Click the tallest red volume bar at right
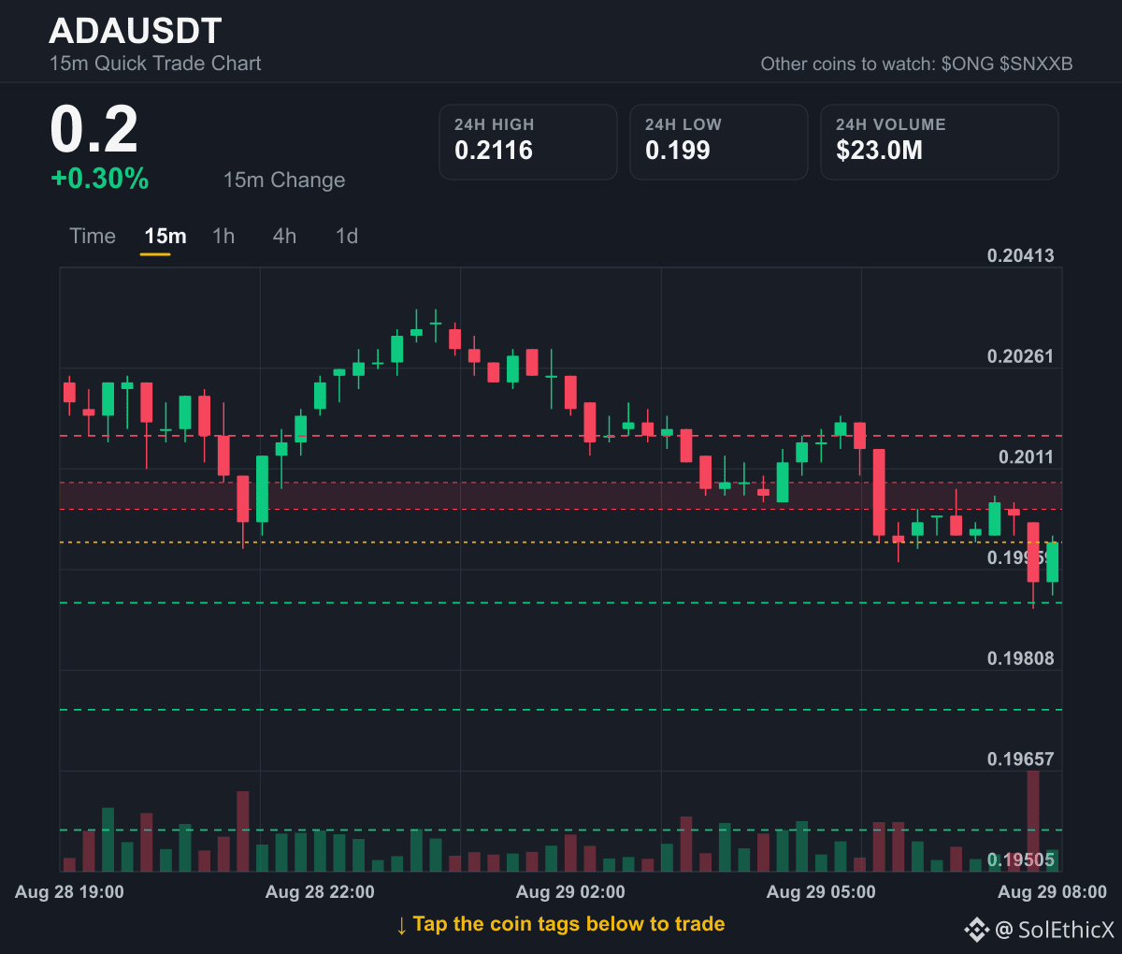This screenshot has height=954, width=1122. [1033, 821]
